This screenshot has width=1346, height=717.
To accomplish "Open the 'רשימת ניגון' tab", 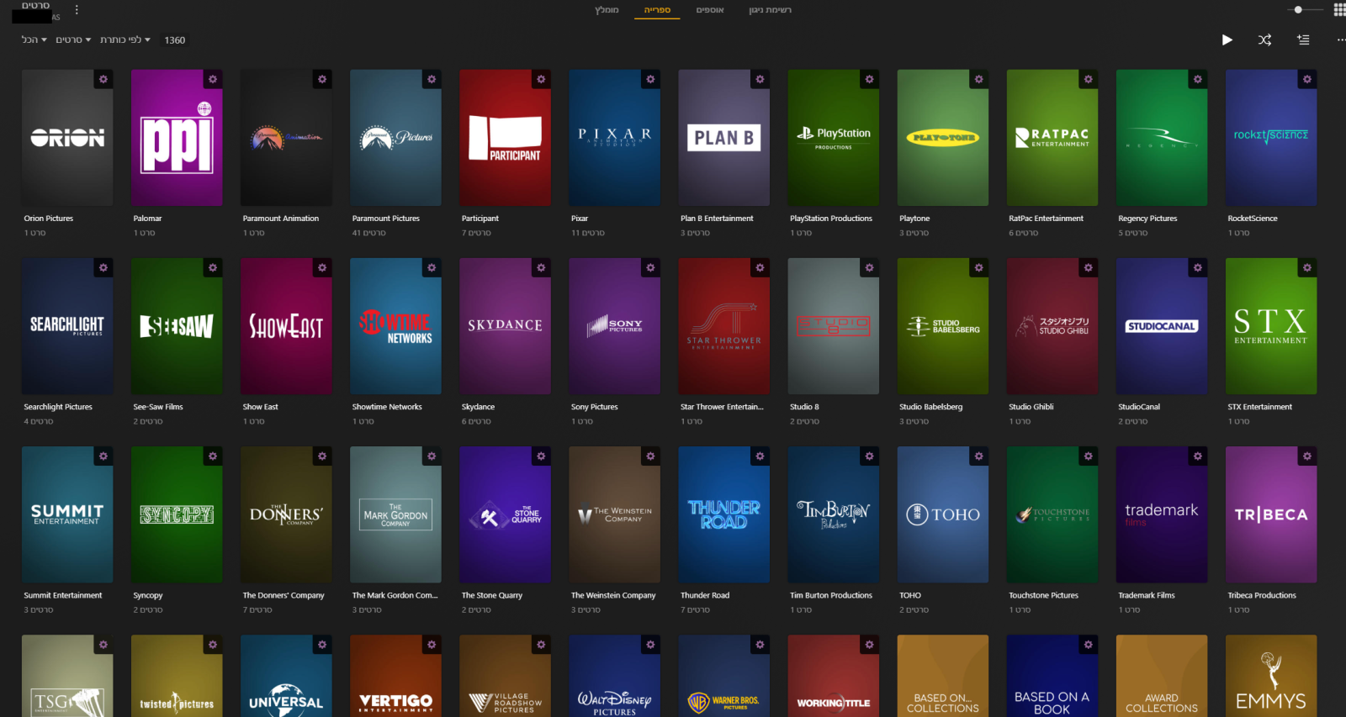I will pos(771,10).
